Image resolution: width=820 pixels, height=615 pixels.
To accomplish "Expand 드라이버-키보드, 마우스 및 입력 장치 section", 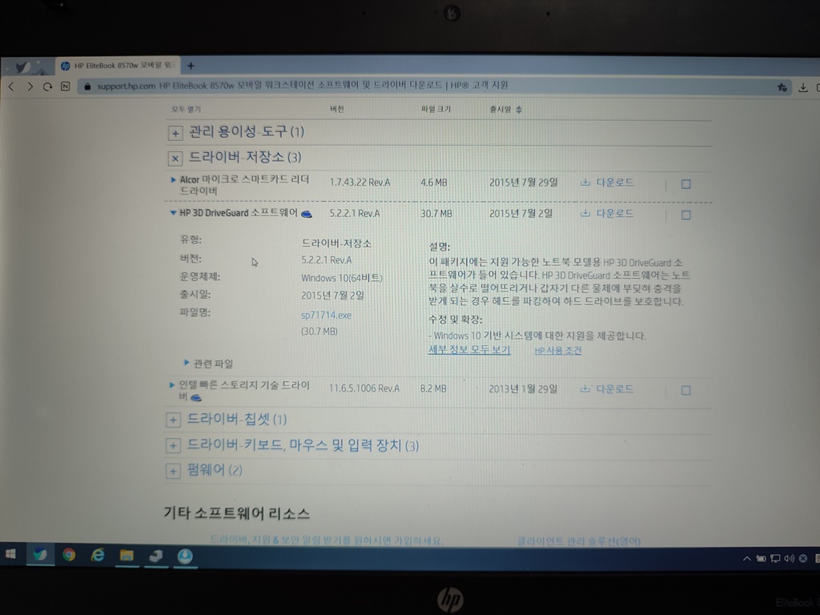I will 173,445.
